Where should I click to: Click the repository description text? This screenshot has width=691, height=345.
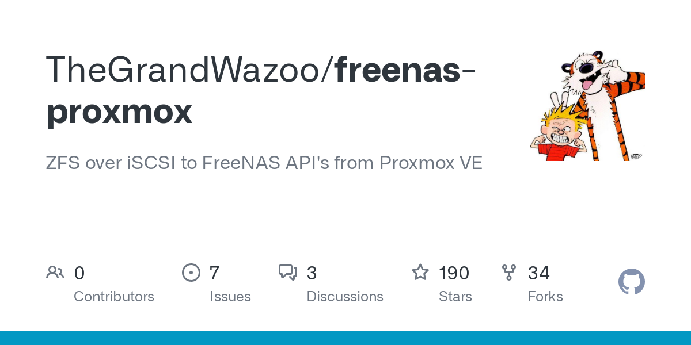[264, 163]
